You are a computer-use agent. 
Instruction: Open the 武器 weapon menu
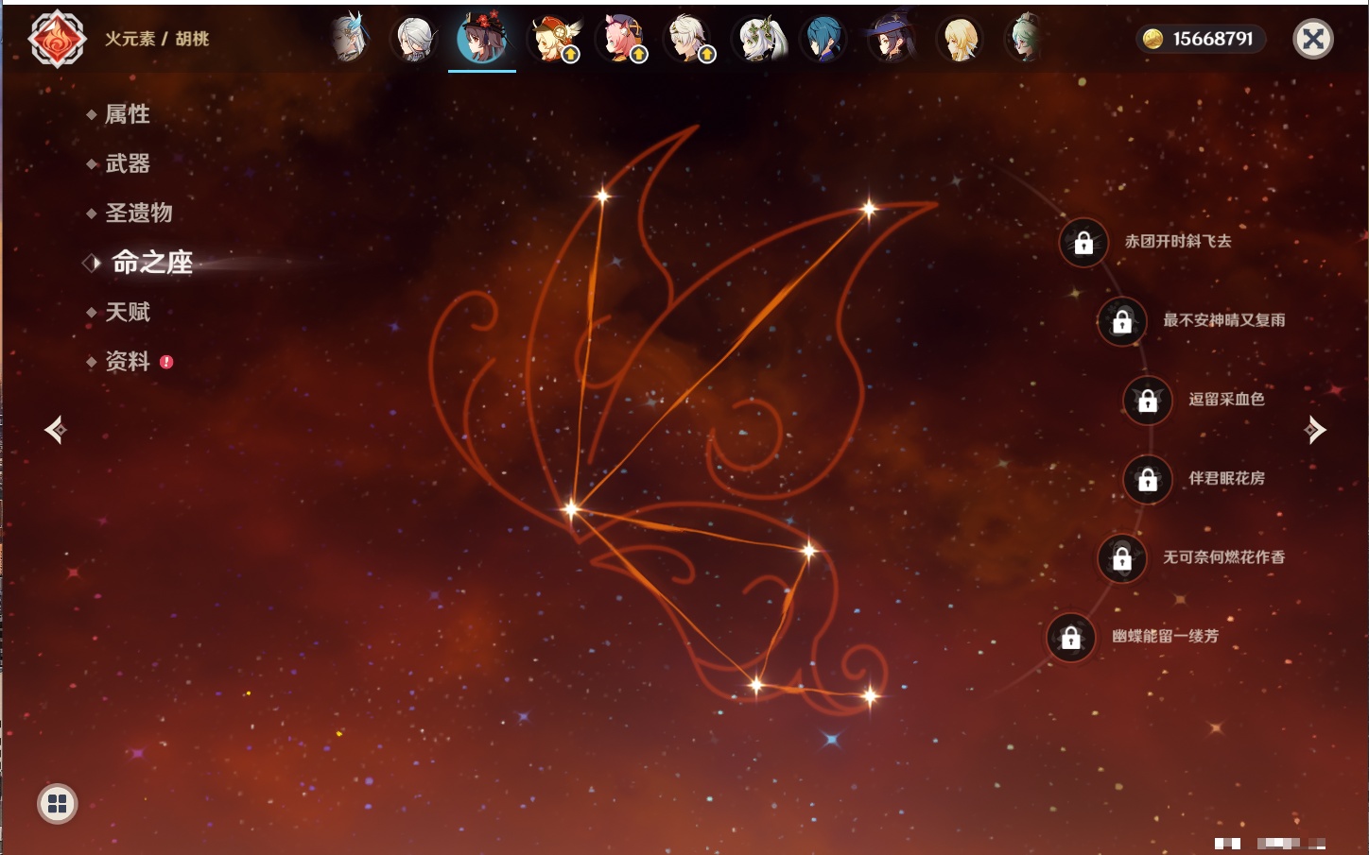[127, 163]
